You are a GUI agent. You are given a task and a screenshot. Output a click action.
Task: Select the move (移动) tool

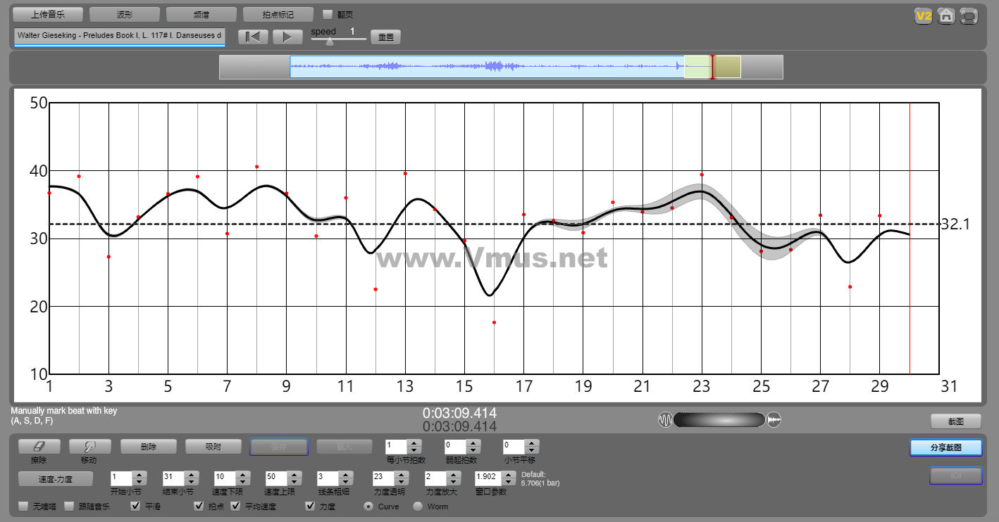(x=89, y=447)
